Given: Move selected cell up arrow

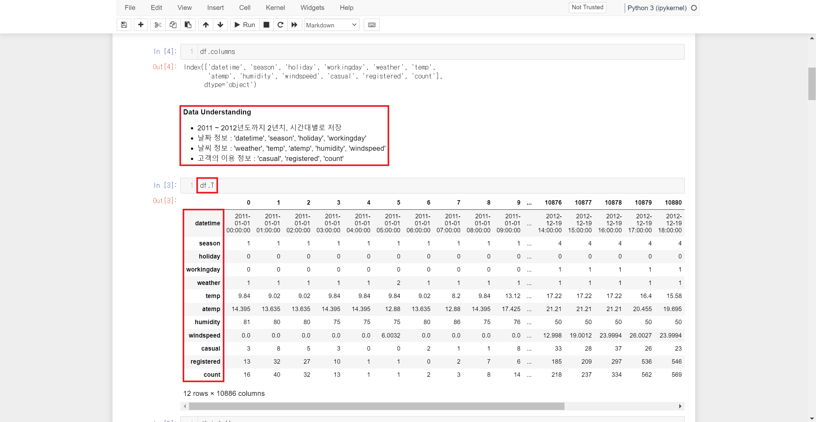Looking at the screenshot, I should click(206, 25).
